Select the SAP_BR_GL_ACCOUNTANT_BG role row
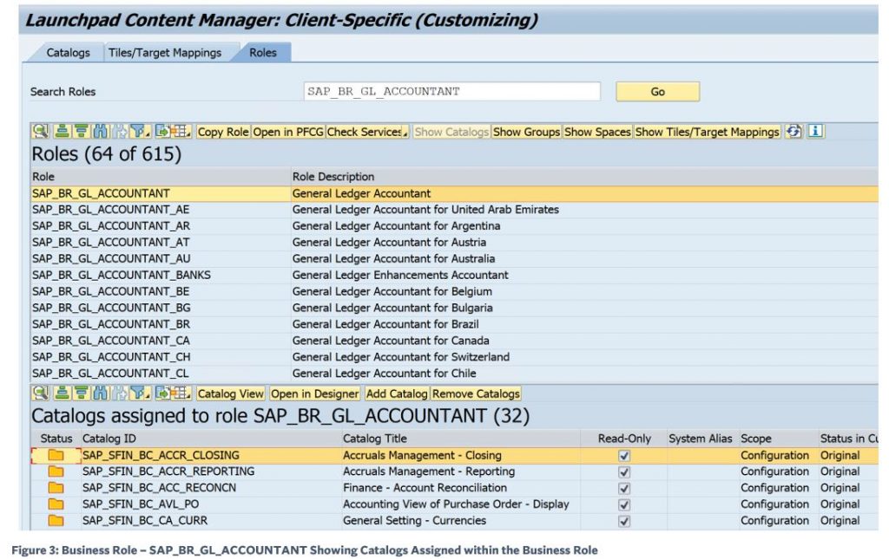889x559 pixels. [x=453, y=309]
